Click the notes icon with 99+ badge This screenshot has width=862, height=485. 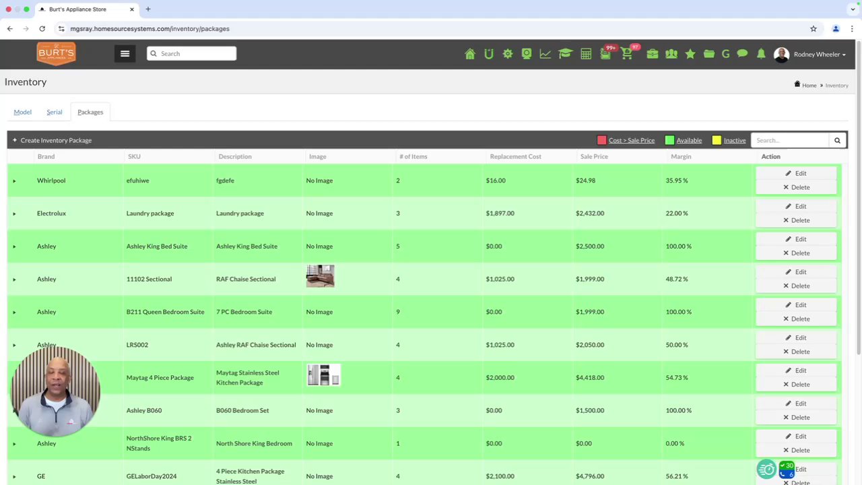pos(606,53)
